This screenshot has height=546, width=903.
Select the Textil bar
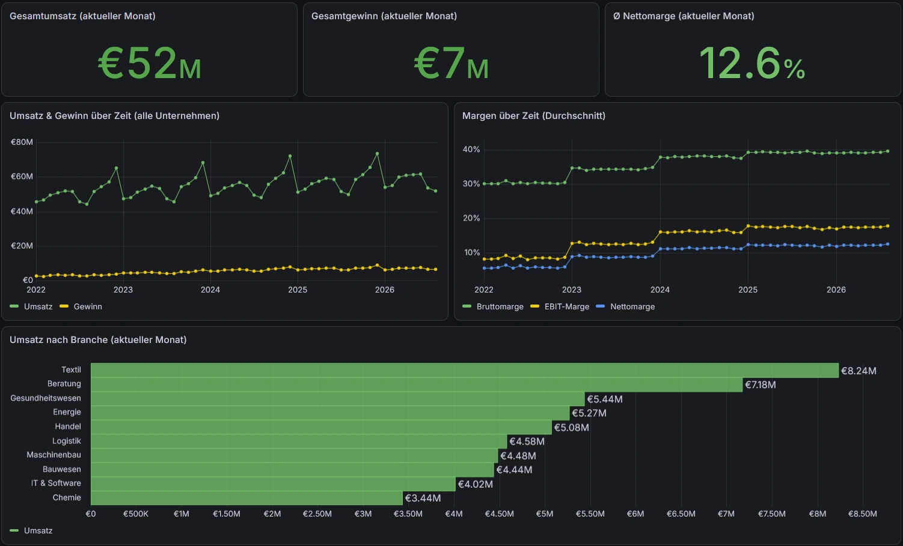tap(464, 370)
